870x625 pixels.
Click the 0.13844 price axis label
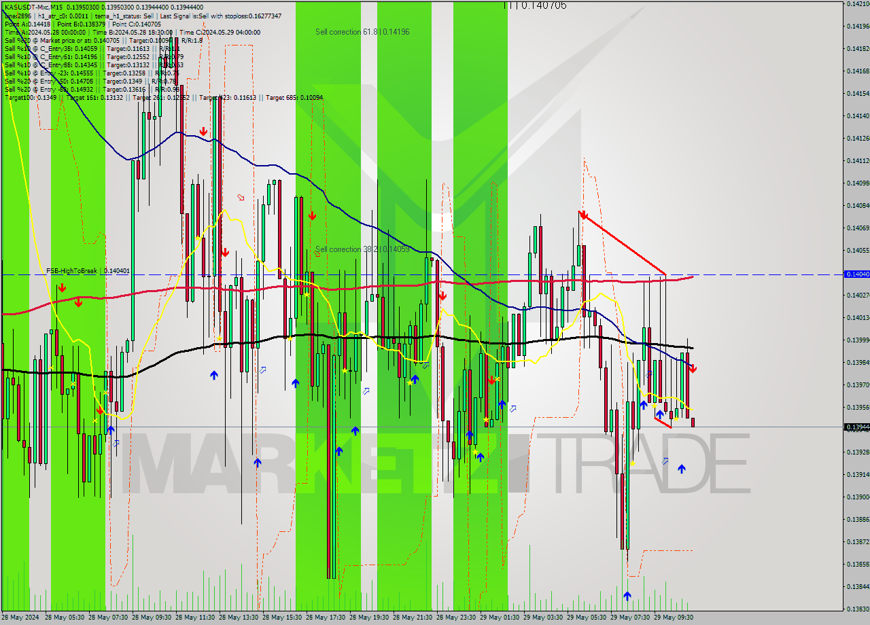(x=857, y=586)
